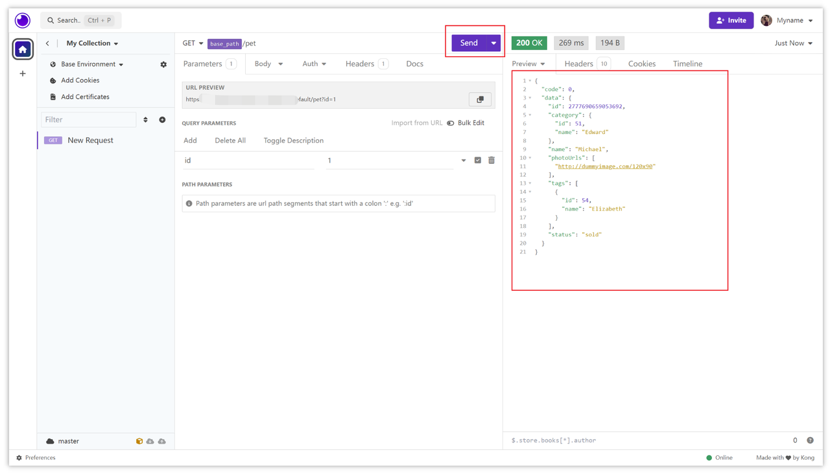830x474 pixels.
Task: Click the globe icon beside Base Environment
Action: pos(53,64)
